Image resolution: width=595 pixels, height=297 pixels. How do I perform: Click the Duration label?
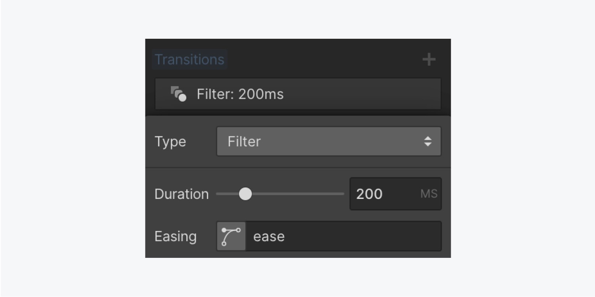(x=182, y=194)
